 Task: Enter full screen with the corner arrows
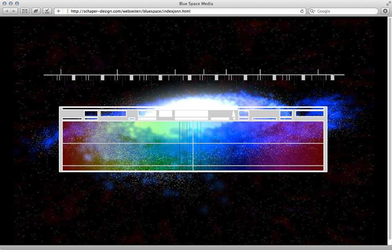[x=389, y=3]
